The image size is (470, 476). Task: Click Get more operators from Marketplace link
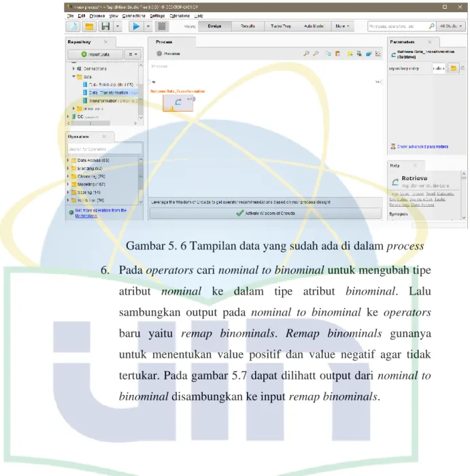pos(101,213)
